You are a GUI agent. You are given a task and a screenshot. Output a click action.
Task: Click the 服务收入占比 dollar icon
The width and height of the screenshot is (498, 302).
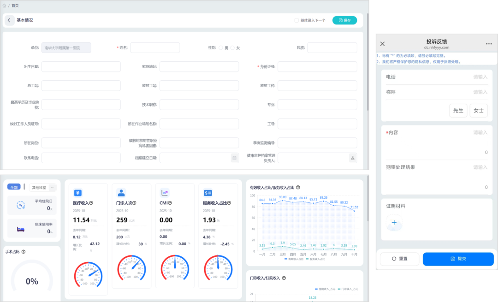(x=207, y=193)
